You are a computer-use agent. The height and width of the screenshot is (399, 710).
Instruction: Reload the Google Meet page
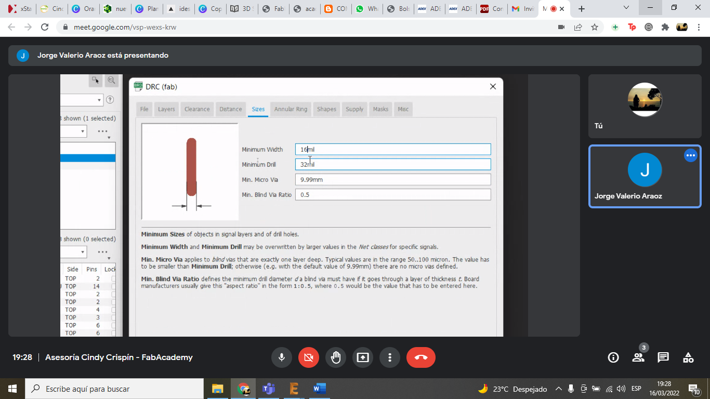(45, 27)
